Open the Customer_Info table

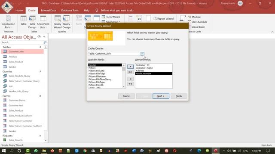(x=22, y=51)
